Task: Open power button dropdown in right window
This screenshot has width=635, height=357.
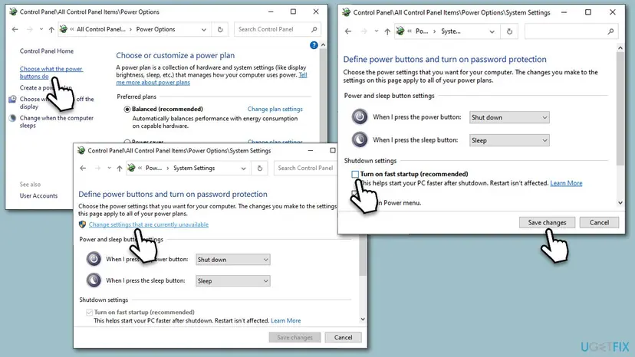Action: point(509,117)
